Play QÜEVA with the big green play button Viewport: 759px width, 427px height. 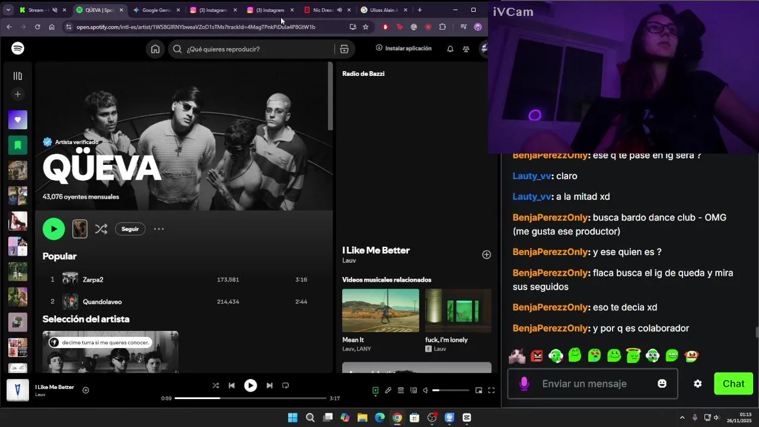point(53,229)
